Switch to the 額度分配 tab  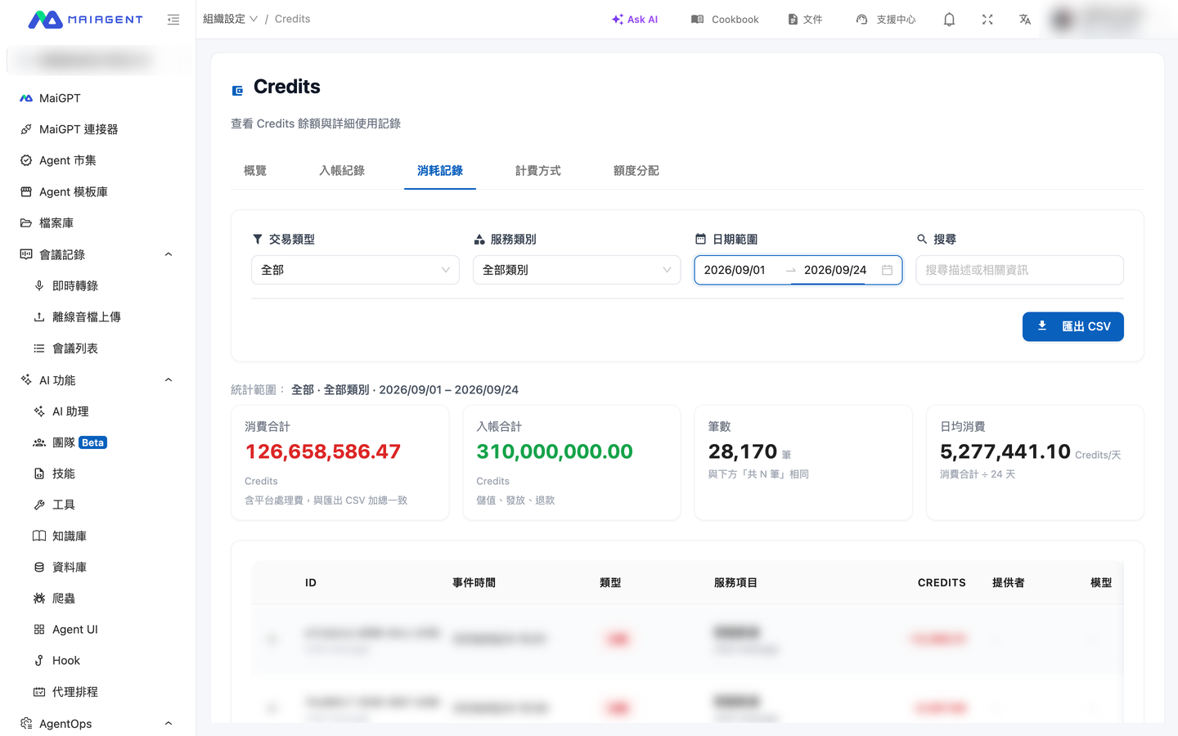636,171
